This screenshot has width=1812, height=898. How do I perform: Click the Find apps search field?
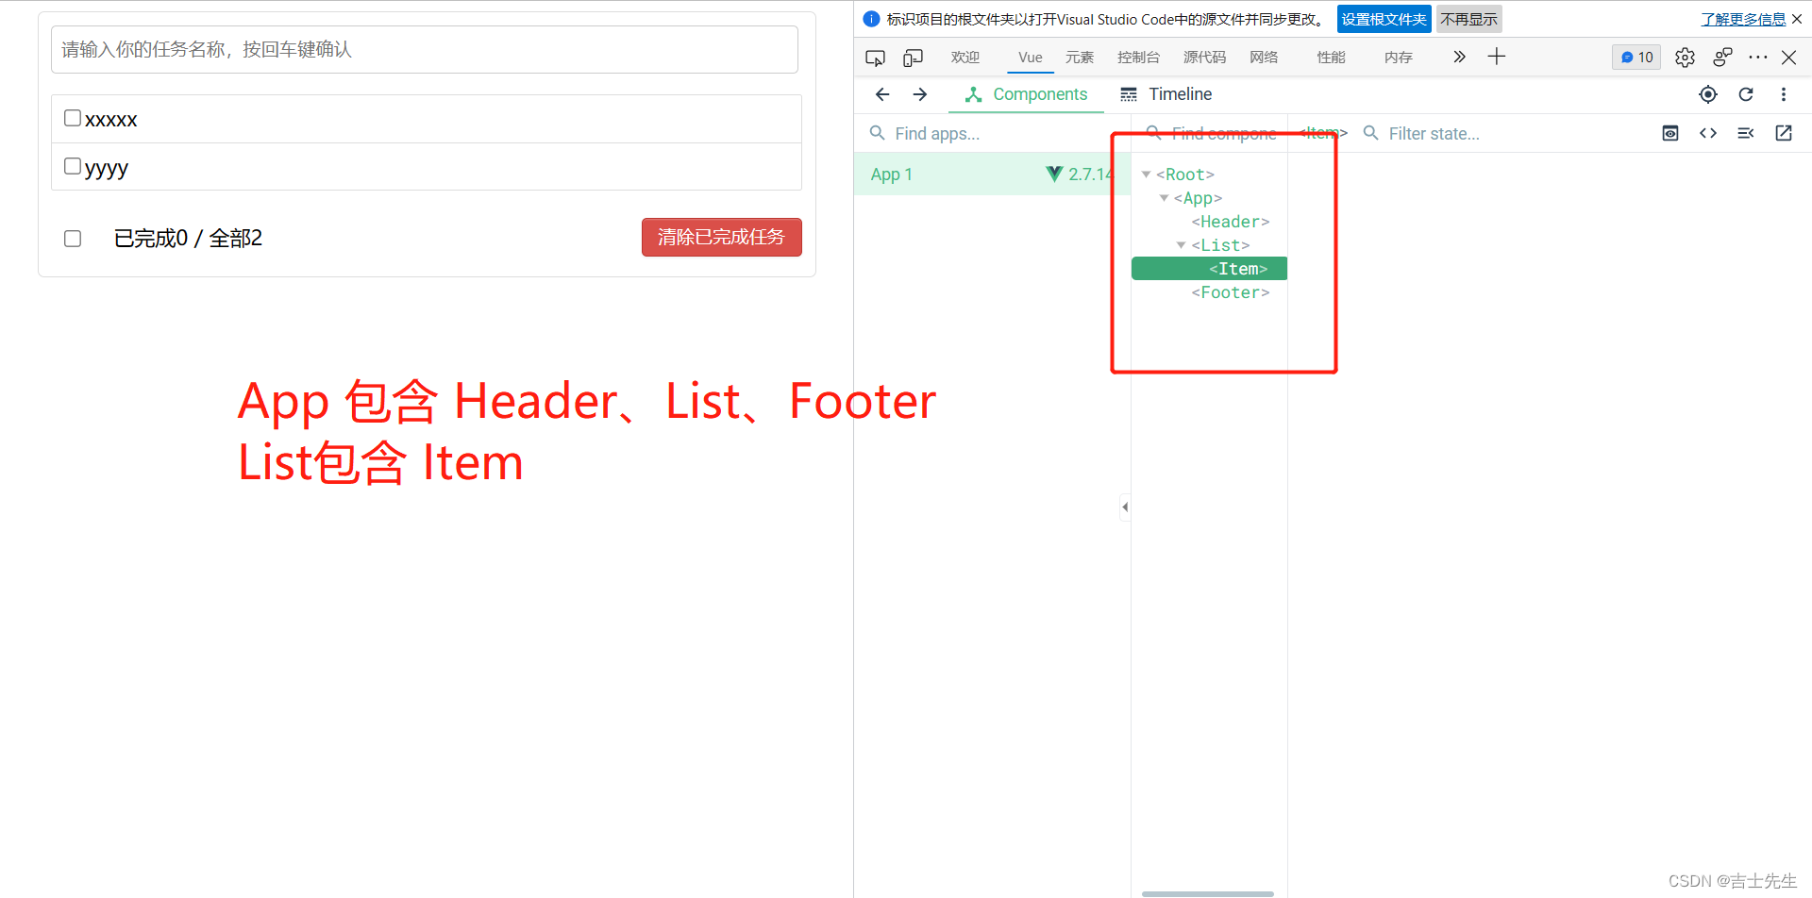click(991, 134)
